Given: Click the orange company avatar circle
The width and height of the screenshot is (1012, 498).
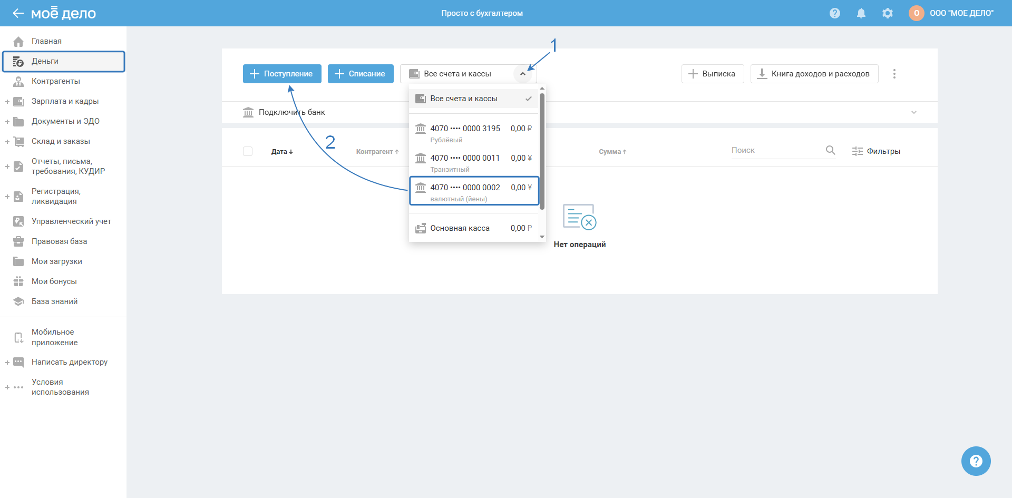Looking at the screenshot, I should pyautogui.click(x=917, y=13).
